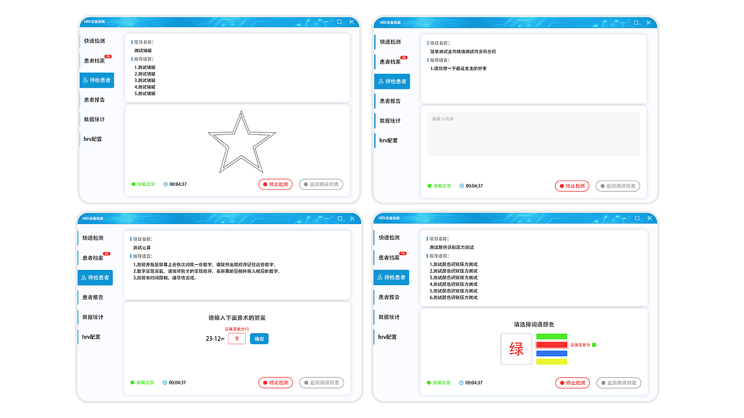Click timer 00:04:37 in the color recognition window
The image size is (744, 418).
(x=474, y=383)
